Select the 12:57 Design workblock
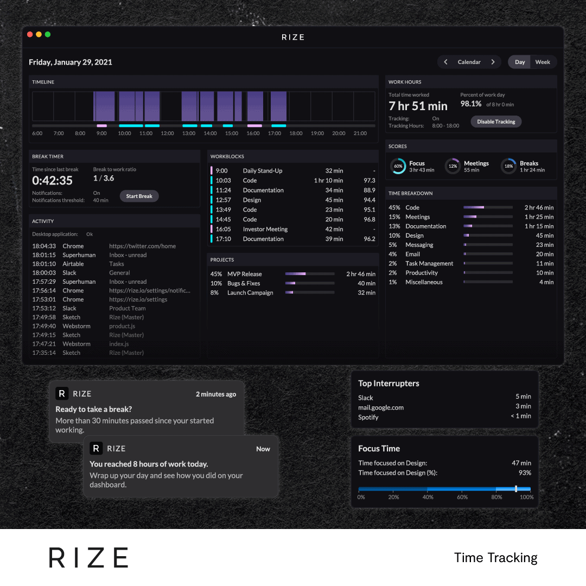This screenshot has height=586, width=586. 293,200
